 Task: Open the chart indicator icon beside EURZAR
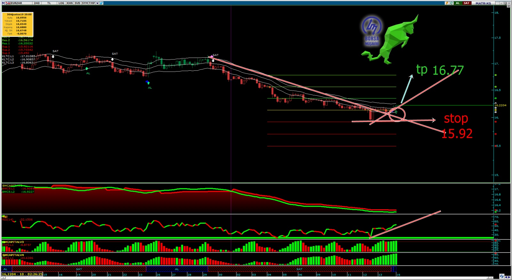click(x=8, y=3)
